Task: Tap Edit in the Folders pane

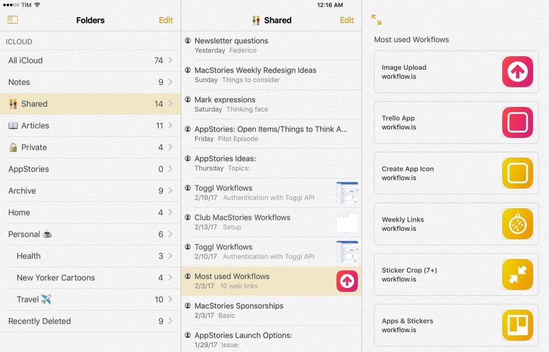Action: point(166,20)
